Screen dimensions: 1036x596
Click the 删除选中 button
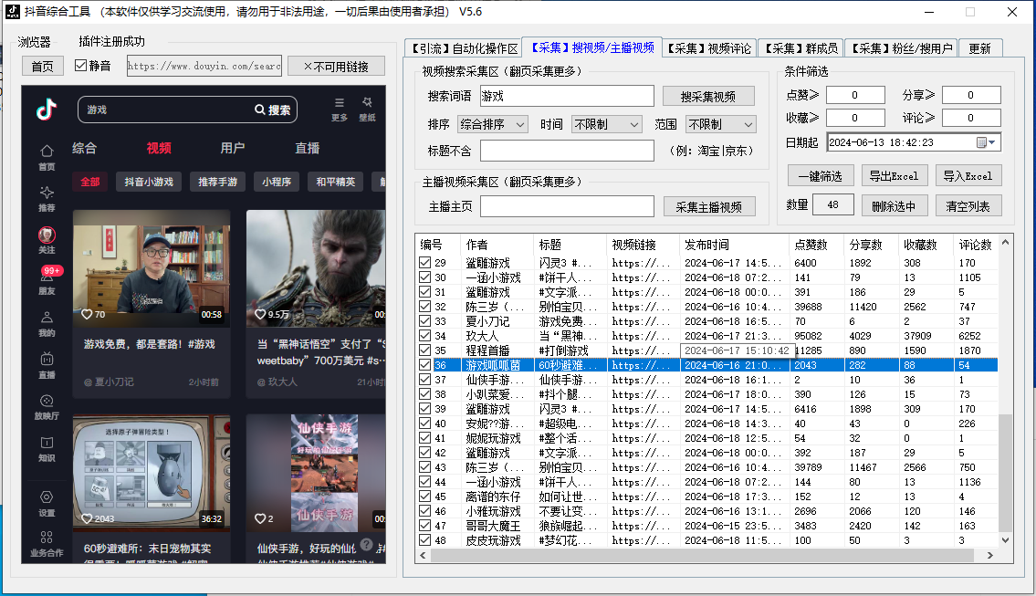(x=894, y=206)
